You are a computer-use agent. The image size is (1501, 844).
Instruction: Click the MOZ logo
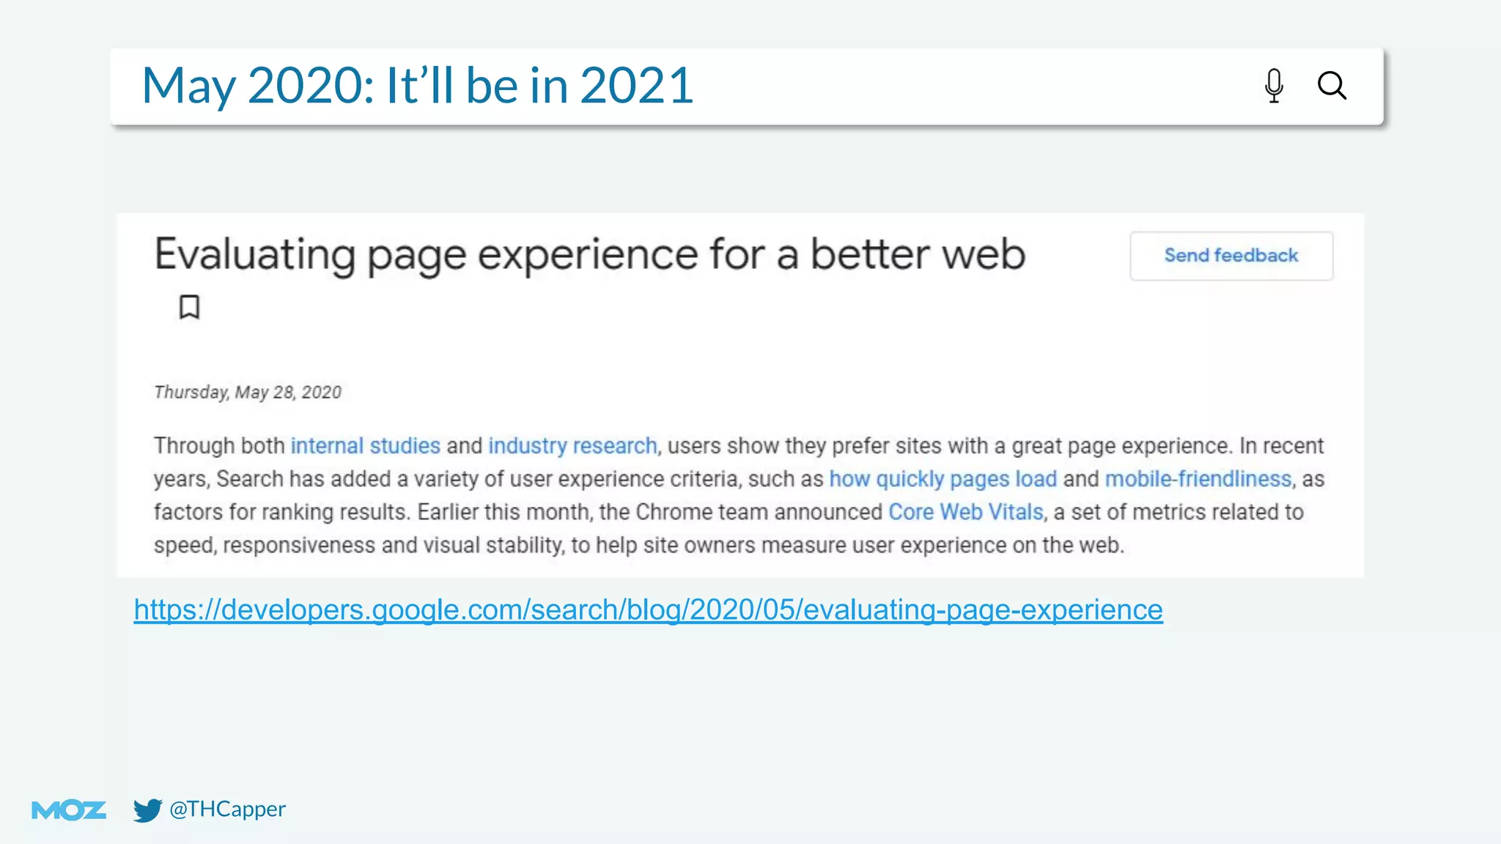tap(69, 810)
